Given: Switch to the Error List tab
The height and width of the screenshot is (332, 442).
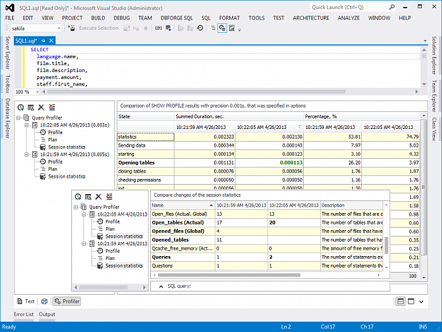Looking at the screenshot, I should click(x=24, y=314).
